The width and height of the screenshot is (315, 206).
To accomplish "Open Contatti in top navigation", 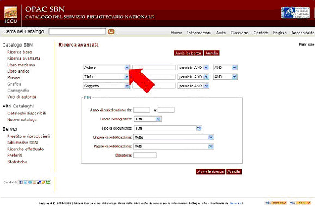I will tap(261, 33).
